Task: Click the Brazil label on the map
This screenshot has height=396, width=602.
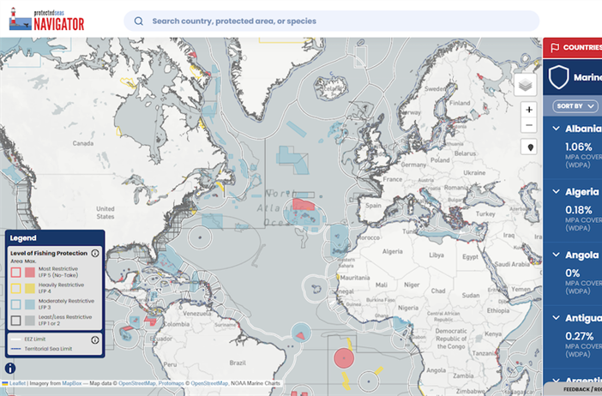Action: tap(238, 363)
